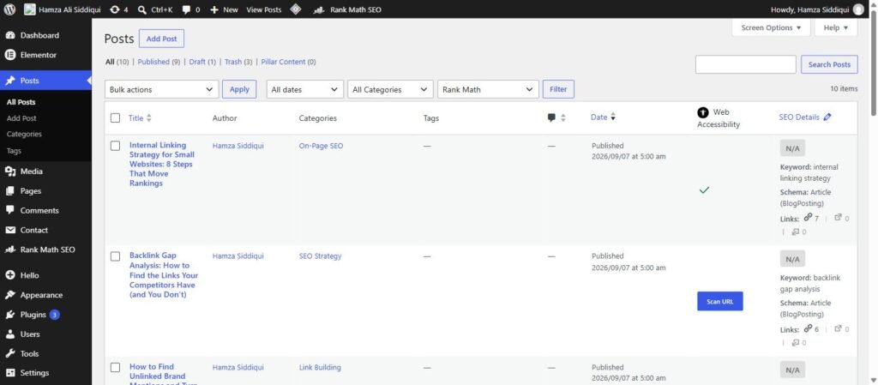Open Add Post submenu item
Screen dimensions: 878x385
point(21,118)
